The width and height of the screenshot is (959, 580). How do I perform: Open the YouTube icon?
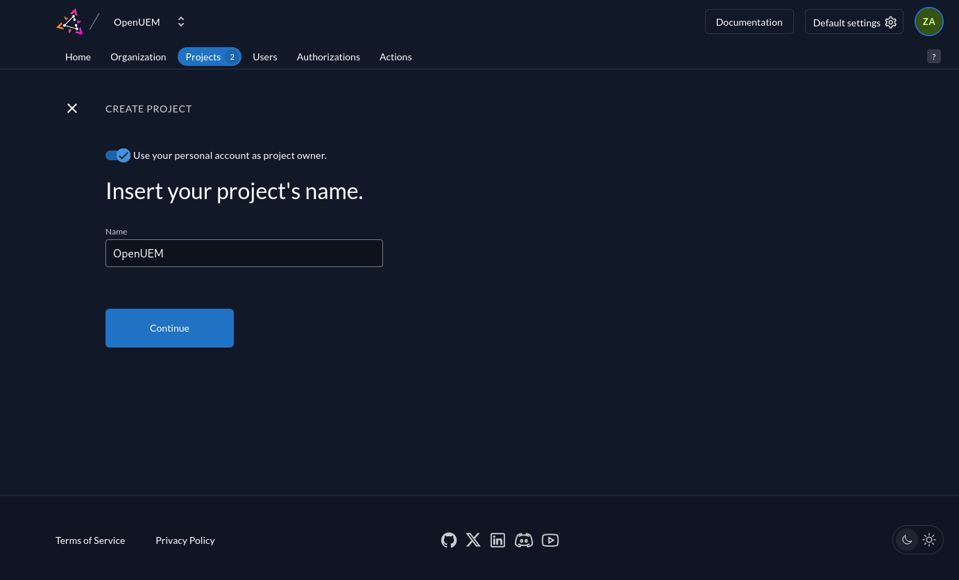tap(550, 540)
